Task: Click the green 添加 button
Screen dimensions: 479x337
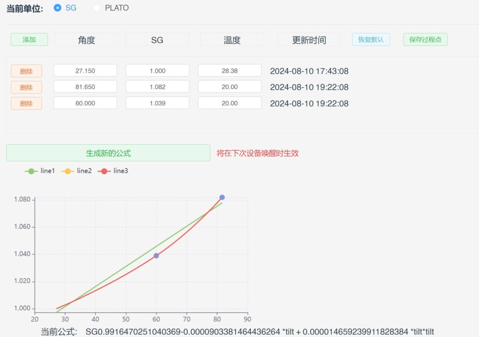Action: (29, 40)
